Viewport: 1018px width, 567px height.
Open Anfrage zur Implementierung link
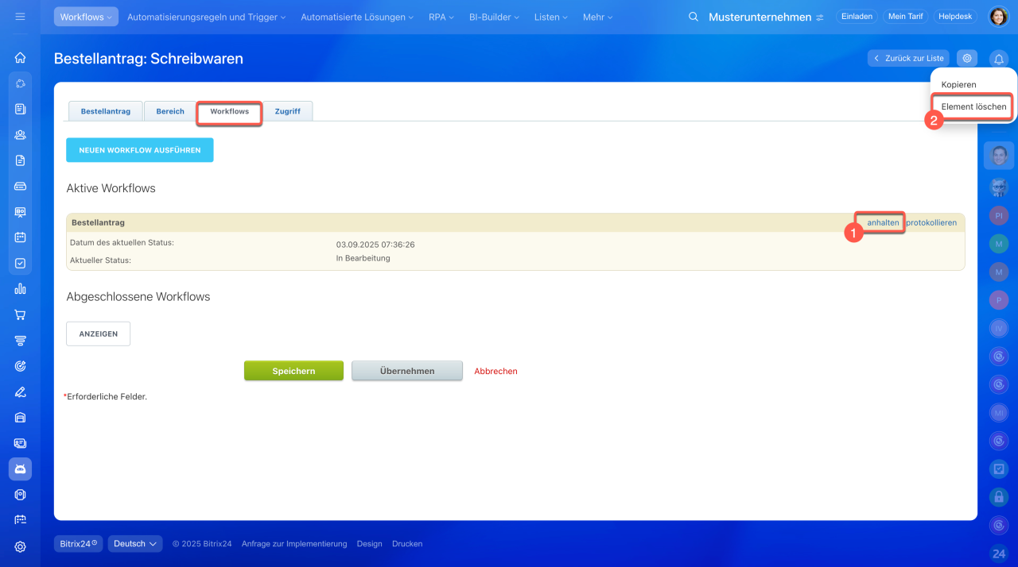point(294,544)
